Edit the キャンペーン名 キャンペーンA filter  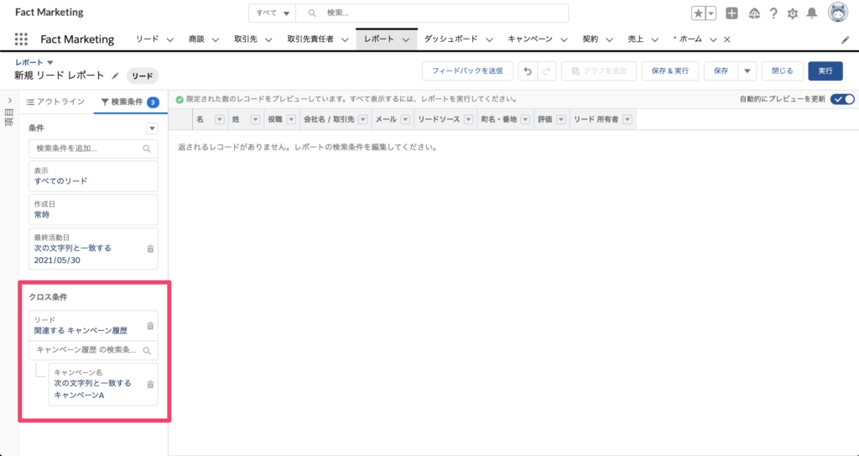coord(103,384)
